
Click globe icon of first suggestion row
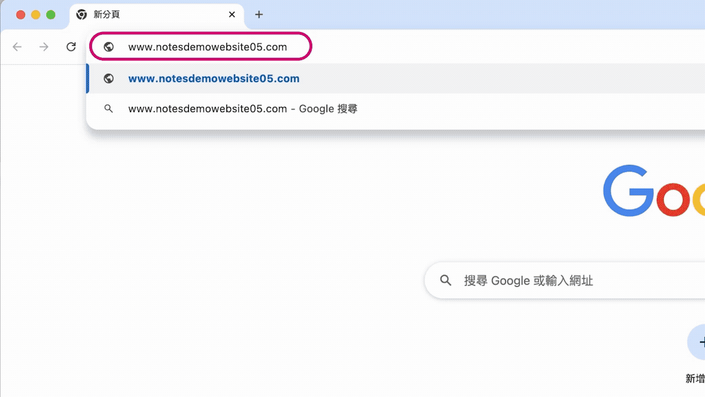(109, 78)
